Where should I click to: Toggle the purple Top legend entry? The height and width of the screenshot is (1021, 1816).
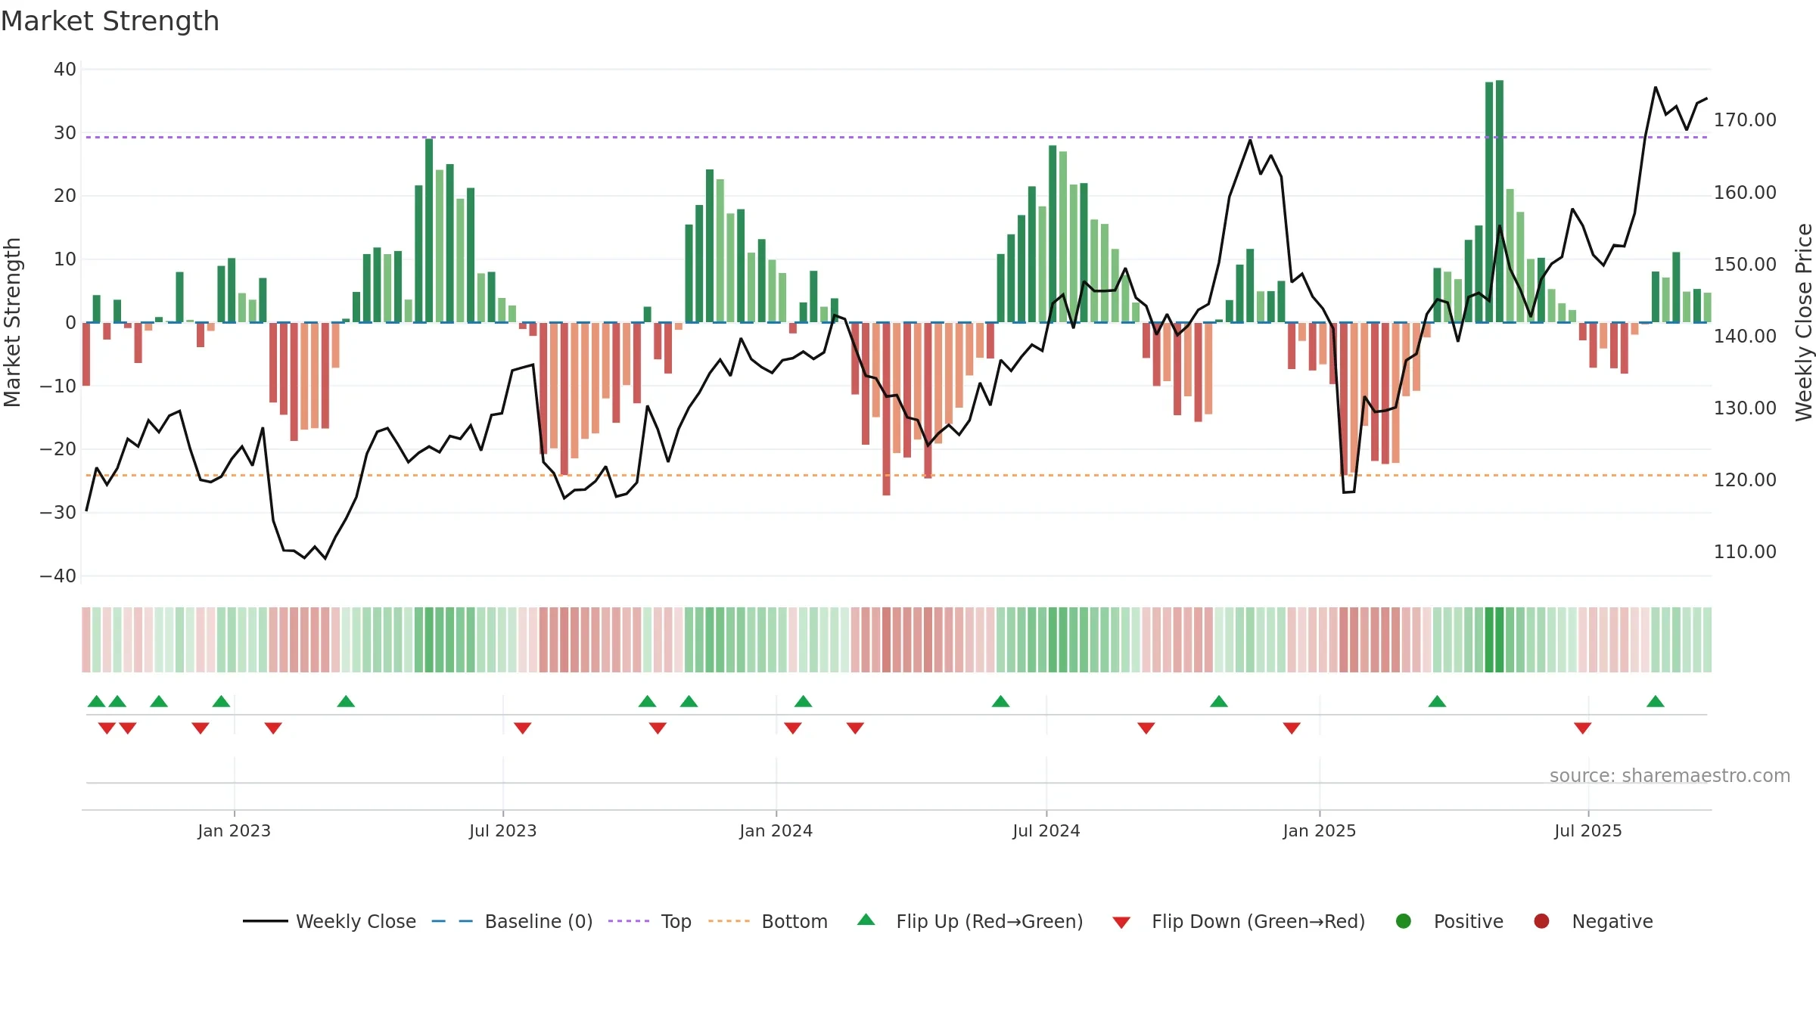point(650,921)
